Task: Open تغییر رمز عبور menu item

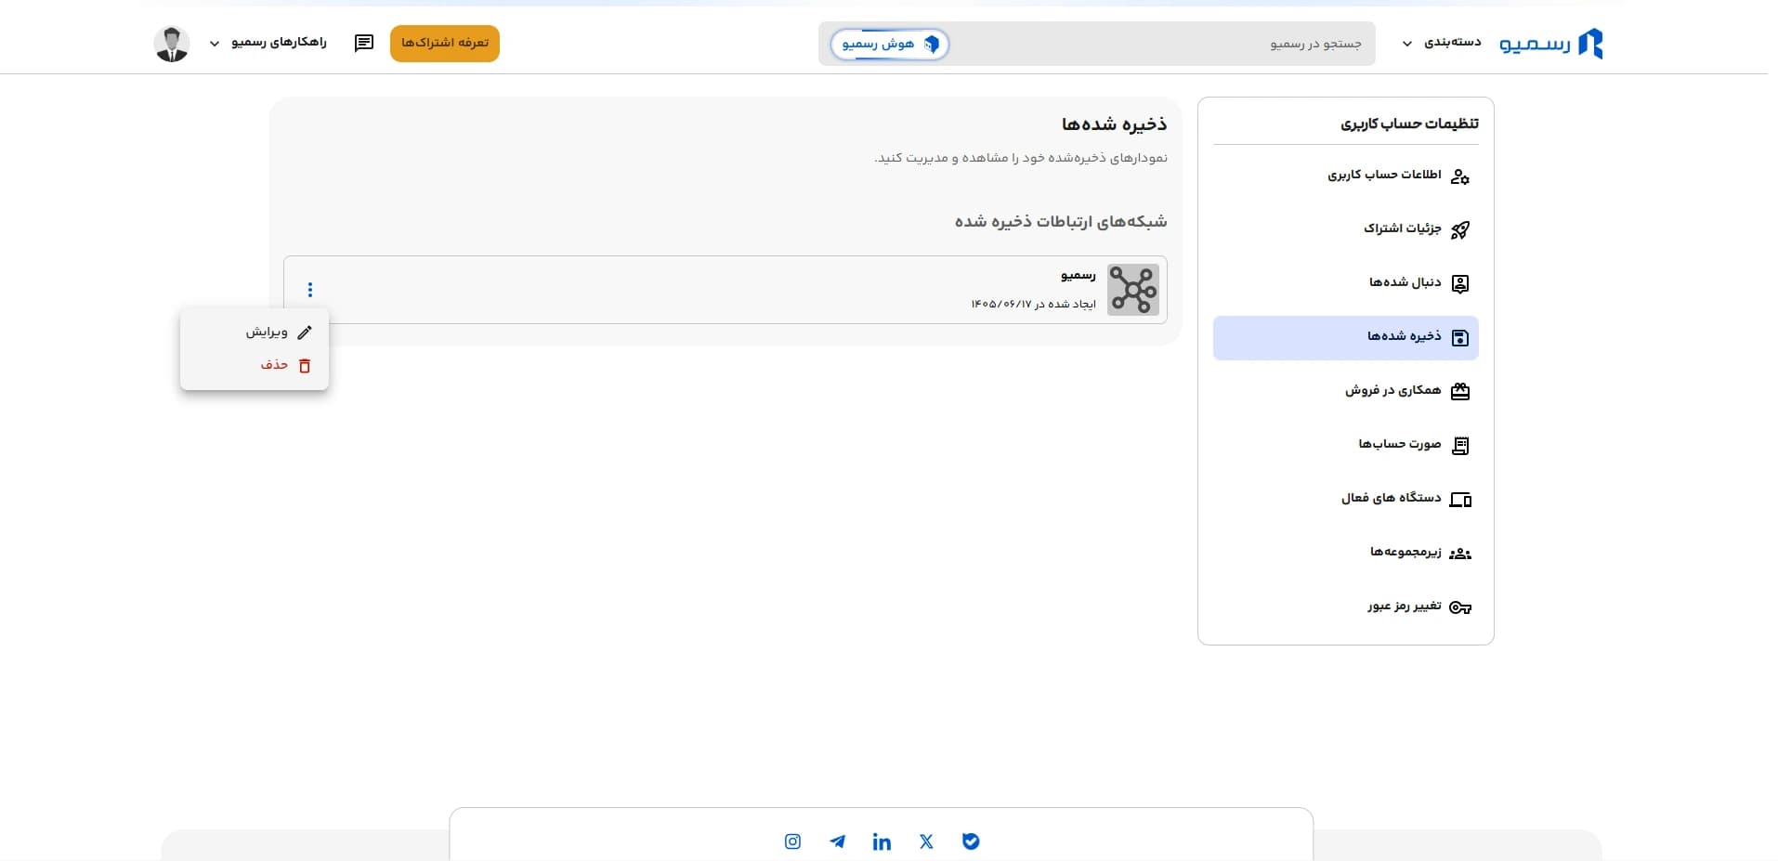Action: click(1345, 607)
